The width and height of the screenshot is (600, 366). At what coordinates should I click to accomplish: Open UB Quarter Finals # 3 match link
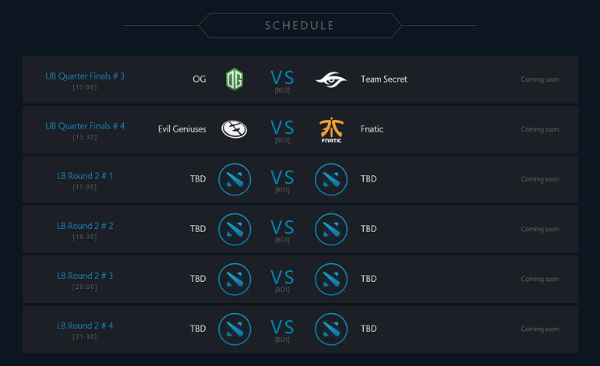(85, 76)
